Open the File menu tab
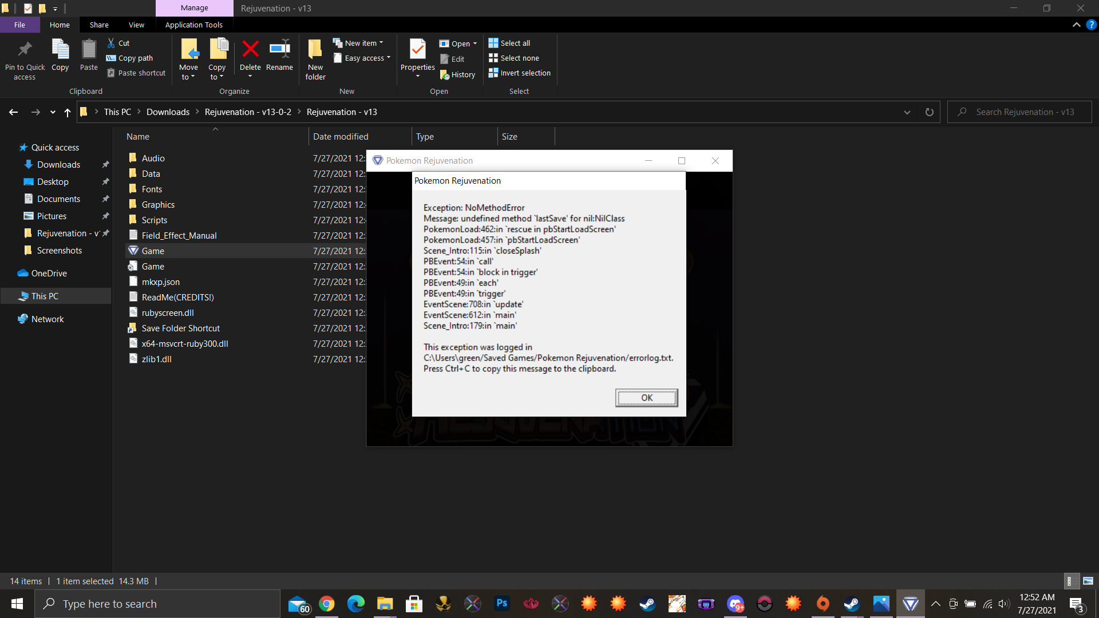The height and width of the screenshot is (618, 1099). [19, 25]
